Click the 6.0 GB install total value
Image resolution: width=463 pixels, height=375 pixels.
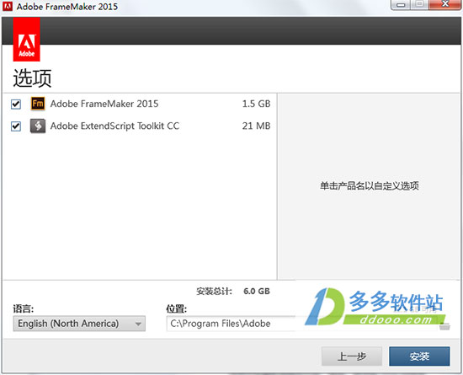pos(257,291)
